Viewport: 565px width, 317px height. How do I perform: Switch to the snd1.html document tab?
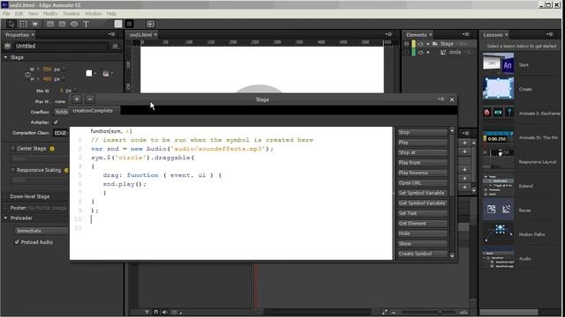[140, 35]
